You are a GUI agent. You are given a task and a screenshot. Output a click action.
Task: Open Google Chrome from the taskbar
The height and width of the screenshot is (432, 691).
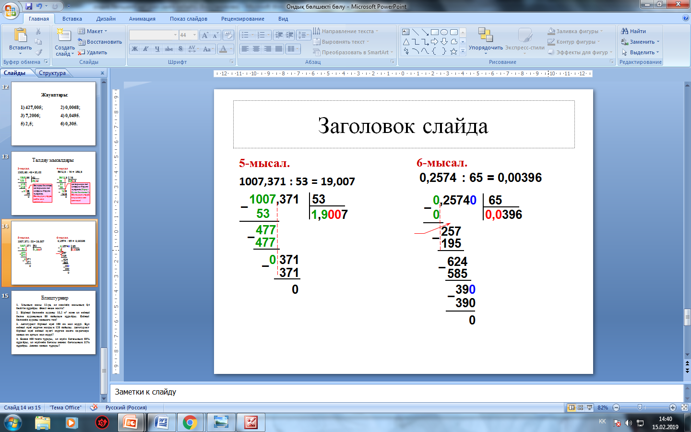coord(190,422)
